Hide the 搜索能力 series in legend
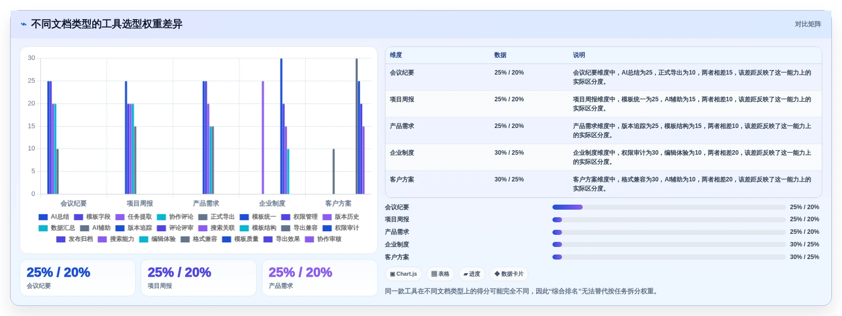842x316 pixels. pos(116,239)
